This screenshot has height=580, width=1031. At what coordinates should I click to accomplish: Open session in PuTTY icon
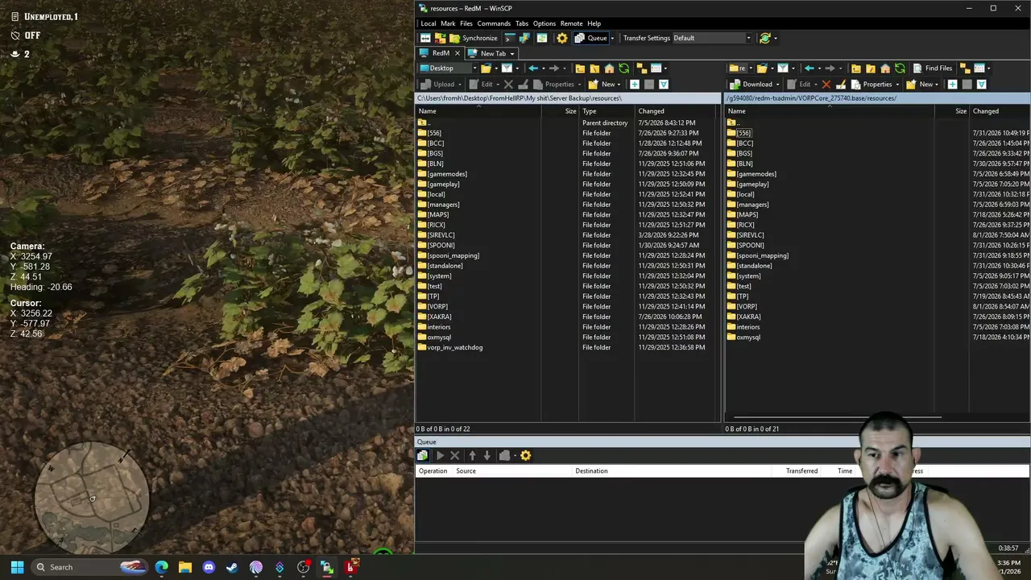524,38
